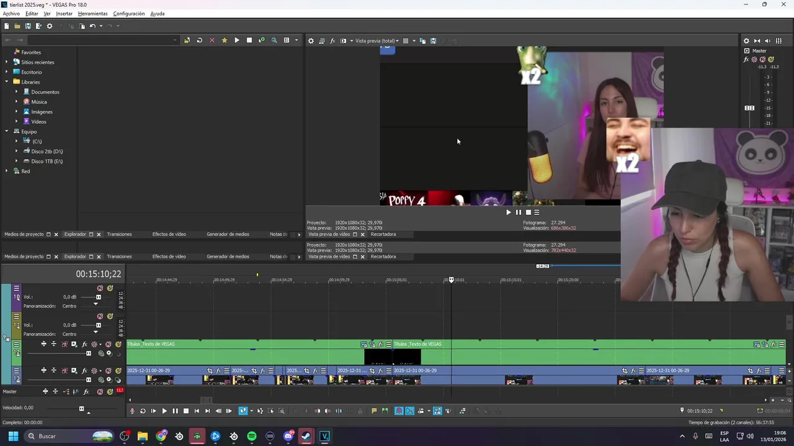Open the Insertar menu
The width and height of the screenshot is (794, 446).
[64, 14]
